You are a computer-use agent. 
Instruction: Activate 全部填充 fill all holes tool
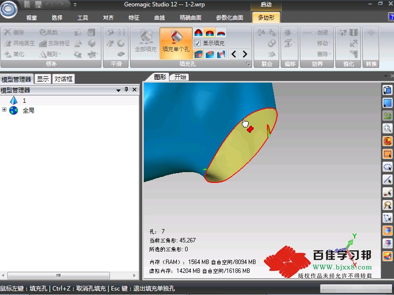(145, 42)
